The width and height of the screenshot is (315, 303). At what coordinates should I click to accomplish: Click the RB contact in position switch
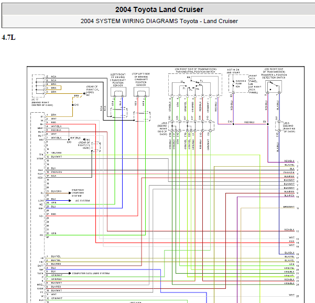pyautogui.click(x=189, y=78)
